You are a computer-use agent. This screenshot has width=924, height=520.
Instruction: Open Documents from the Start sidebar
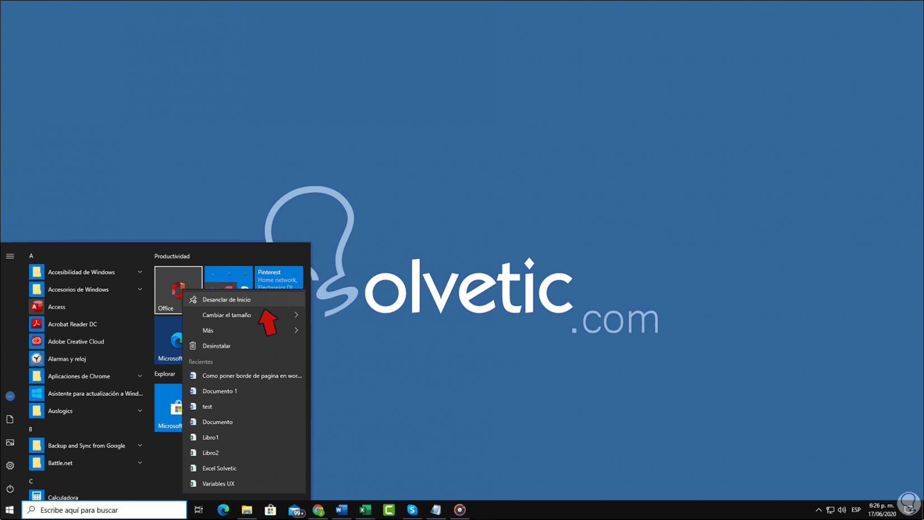(10, 419)
